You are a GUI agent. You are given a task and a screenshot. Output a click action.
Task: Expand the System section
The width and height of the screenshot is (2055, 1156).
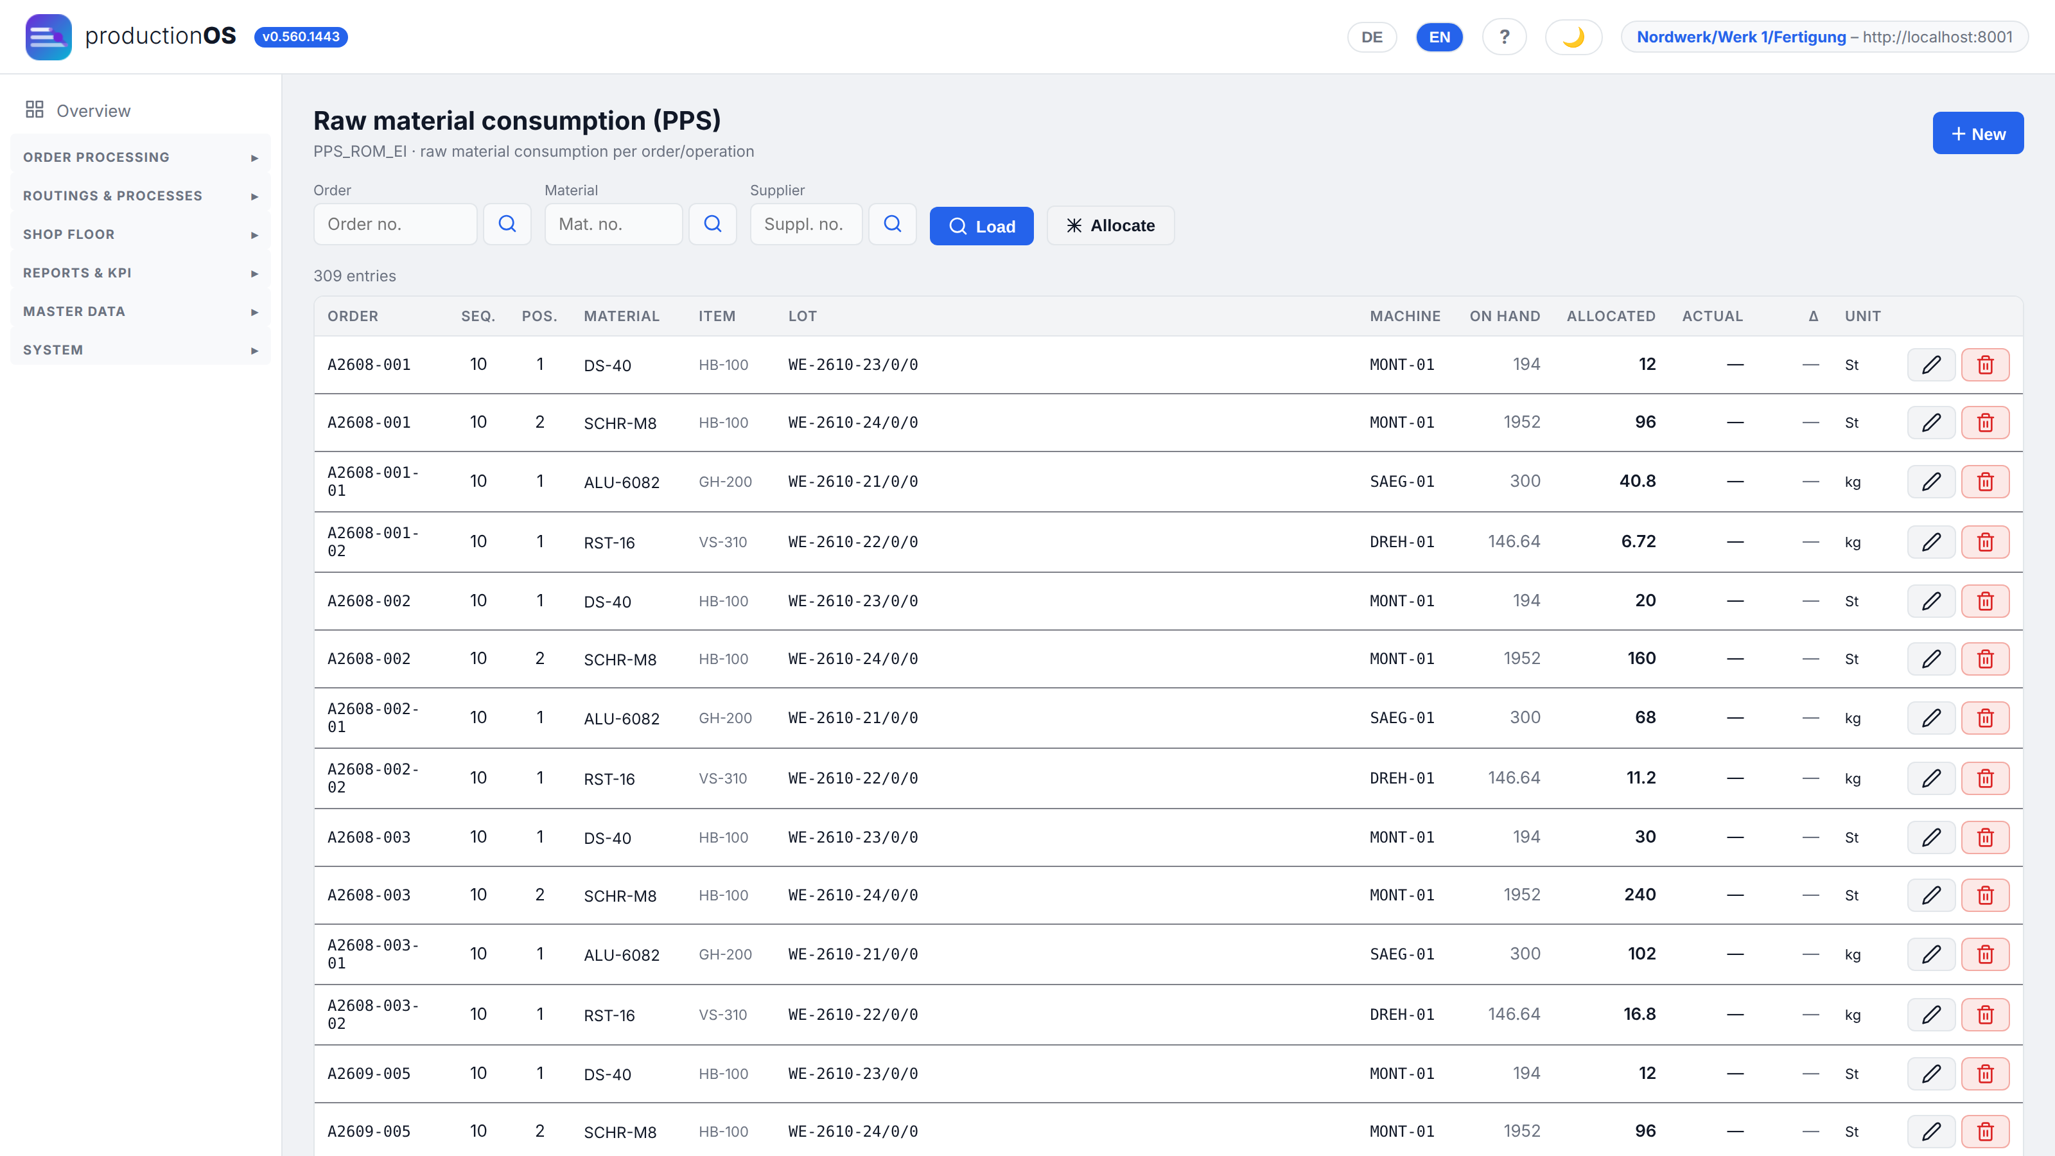[141, 350]
